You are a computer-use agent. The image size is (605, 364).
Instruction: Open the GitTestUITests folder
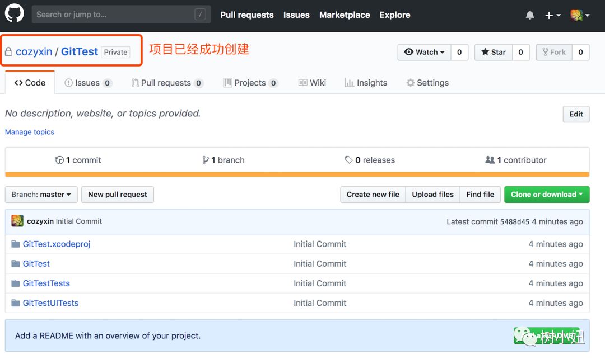[50, 302]
